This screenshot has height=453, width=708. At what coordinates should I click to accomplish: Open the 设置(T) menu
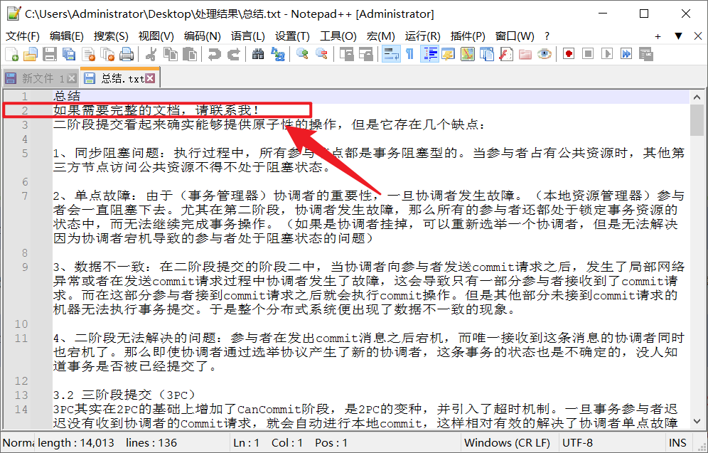(x=293, y=36)
